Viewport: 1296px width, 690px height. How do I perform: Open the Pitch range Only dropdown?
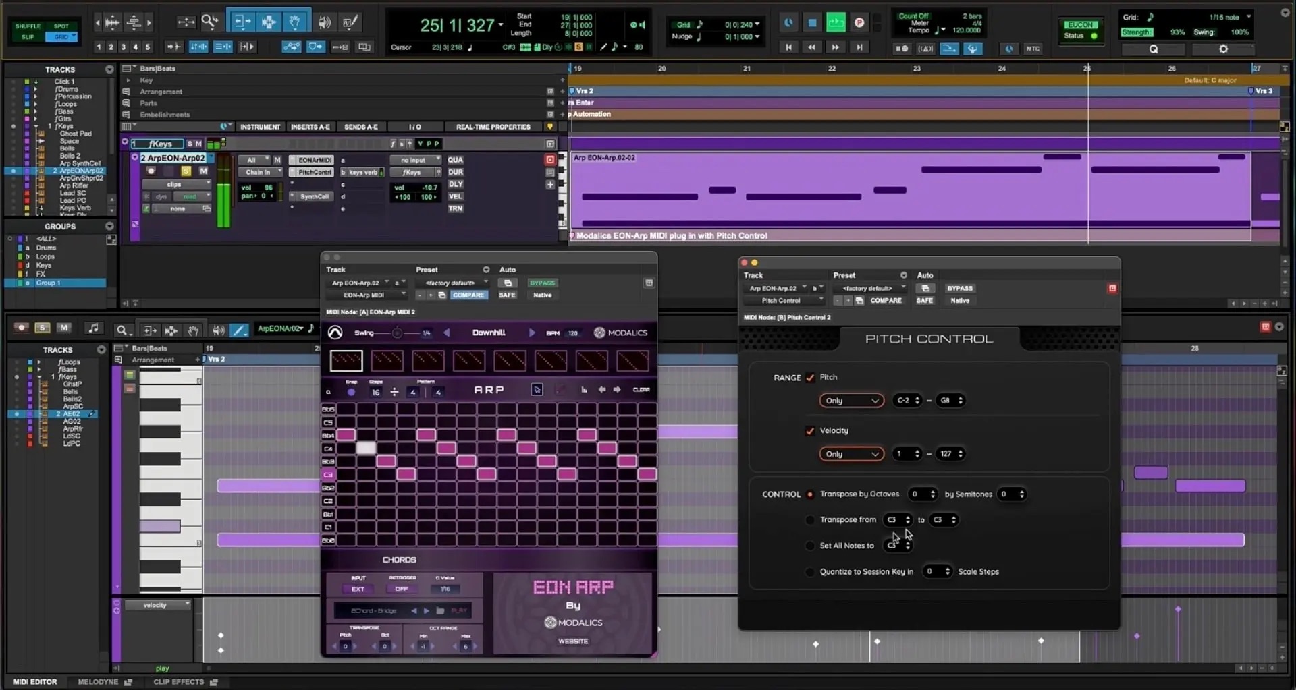click(x=851, y=401)
